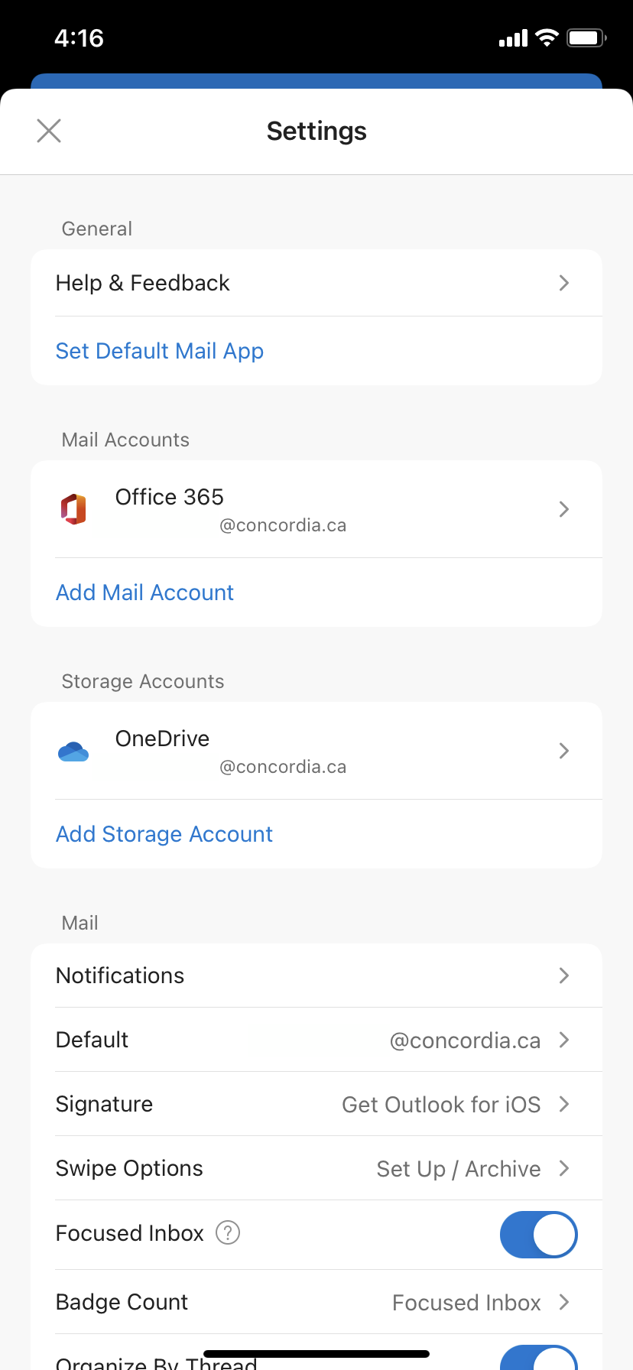Open Signature chevron arrow
The height and width of the screenshot is (1370, 633).
point(564,1104)
